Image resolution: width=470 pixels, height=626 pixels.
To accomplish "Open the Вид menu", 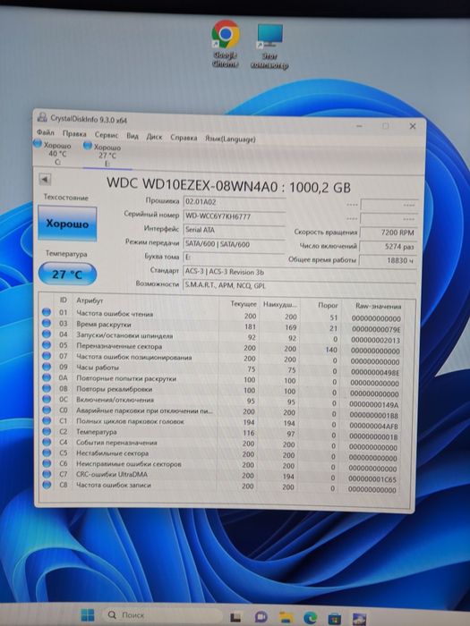I will [132, 136].
